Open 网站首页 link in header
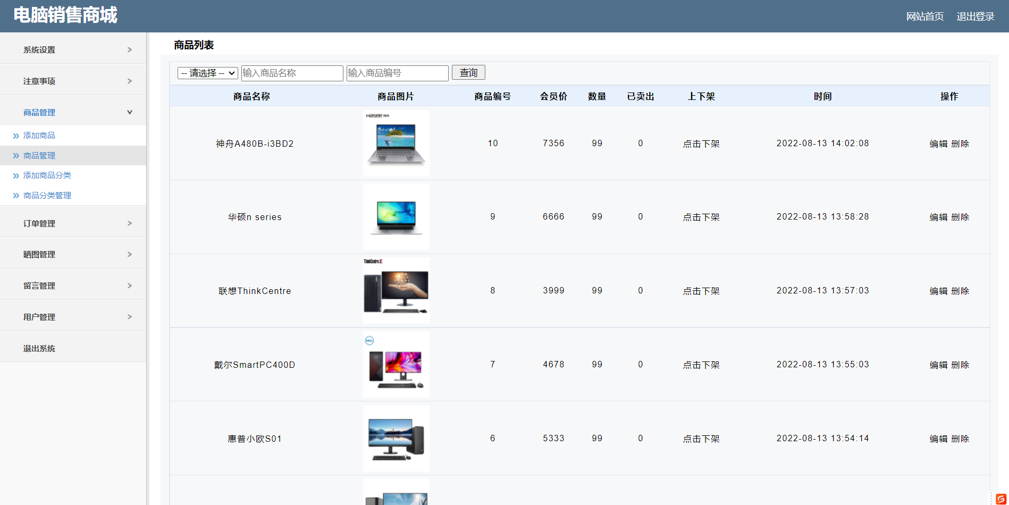This screenshot has width=1009, height=505. point(925,16)
